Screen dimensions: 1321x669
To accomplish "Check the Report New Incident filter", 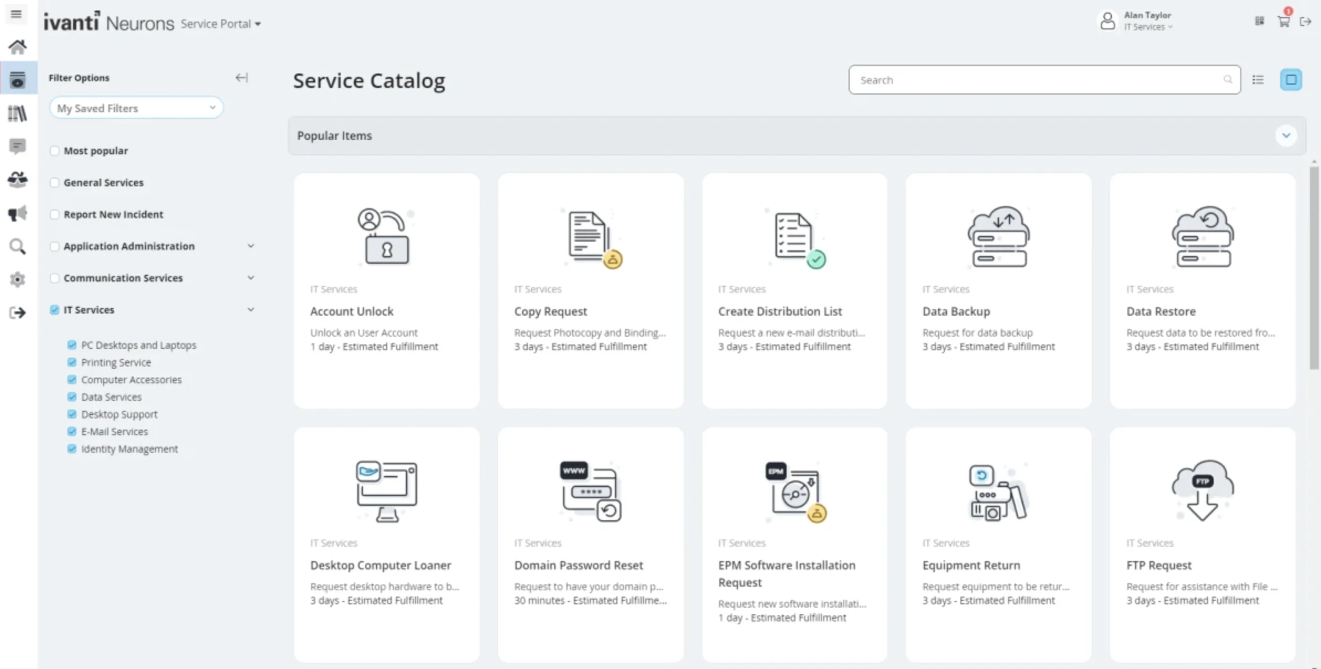I will click(54, 215).
